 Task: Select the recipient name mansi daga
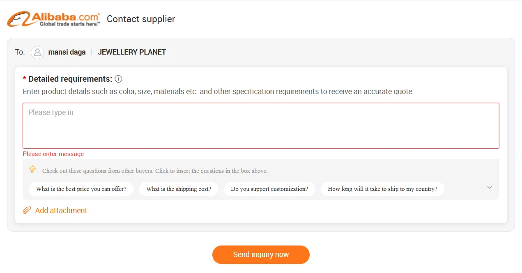tap(67, 52)
